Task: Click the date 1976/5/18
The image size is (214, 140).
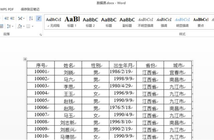Action: tap(120, 108)
